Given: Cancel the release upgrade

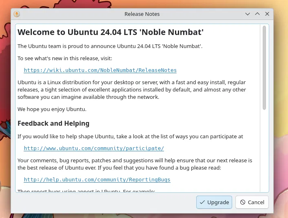Looking at the screenshot, I should pos(252,202).
